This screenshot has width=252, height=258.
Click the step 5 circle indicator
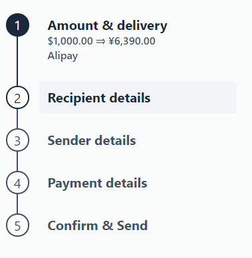pos(17,225)
